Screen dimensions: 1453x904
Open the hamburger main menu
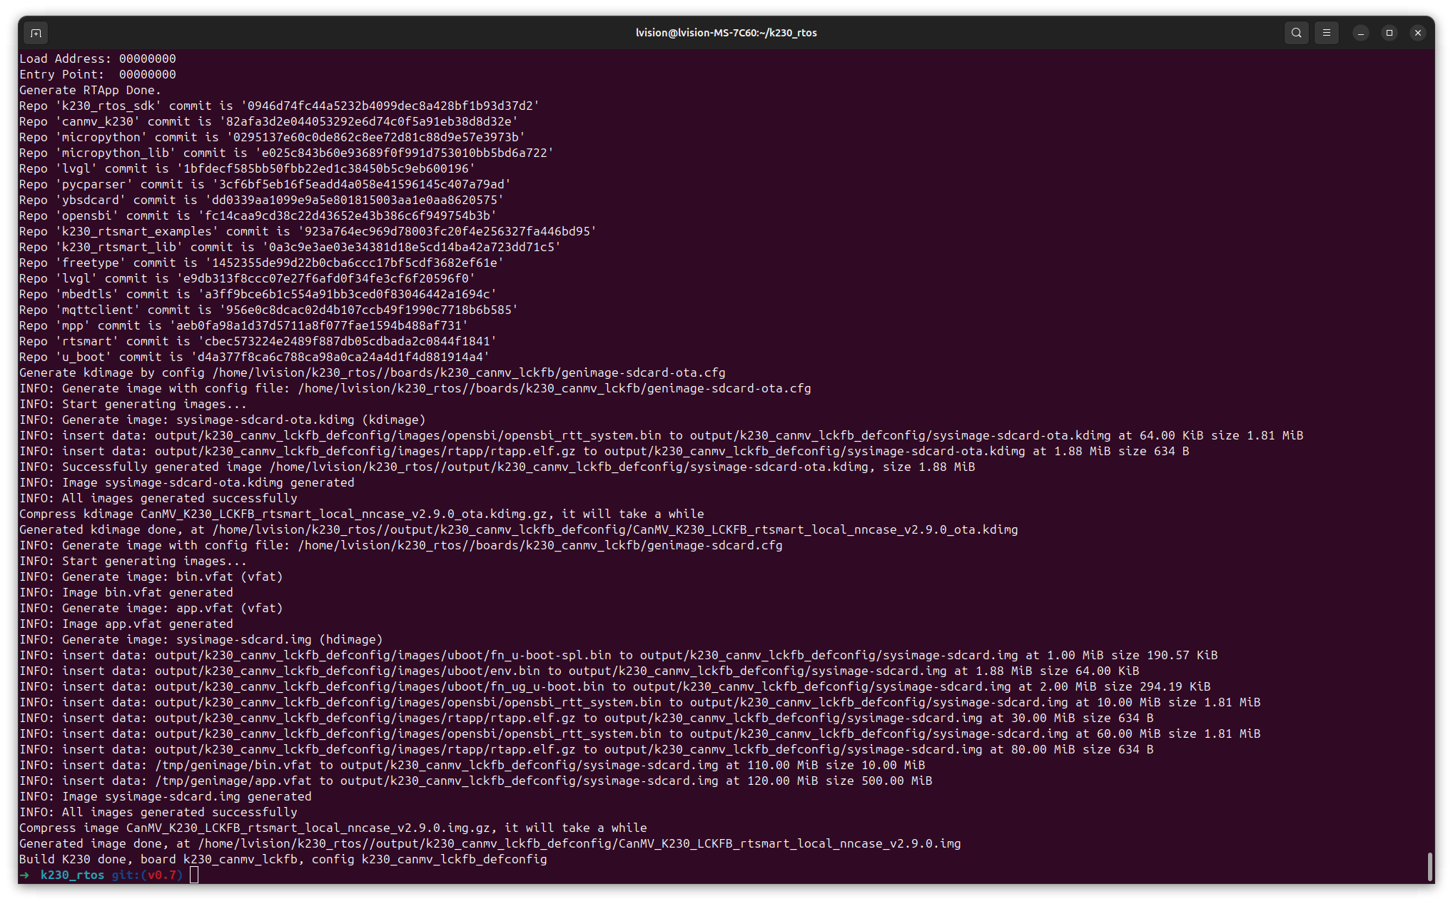tap(1326, 33)
